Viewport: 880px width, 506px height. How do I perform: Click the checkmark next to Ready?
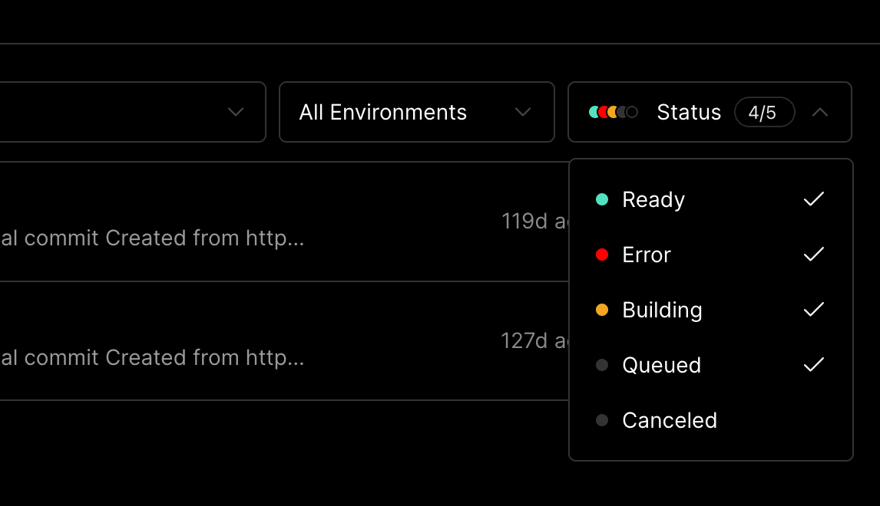click(x=813, y=199)
